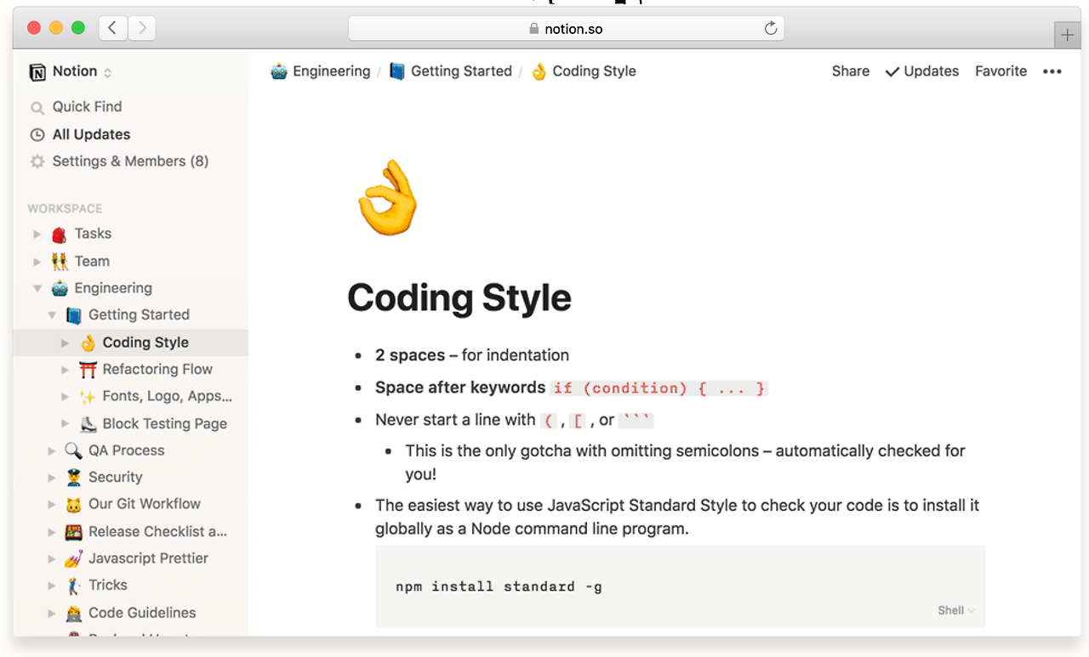Click the ice skate icon for Block Testing Page
1089x657 pixels.
88,424
